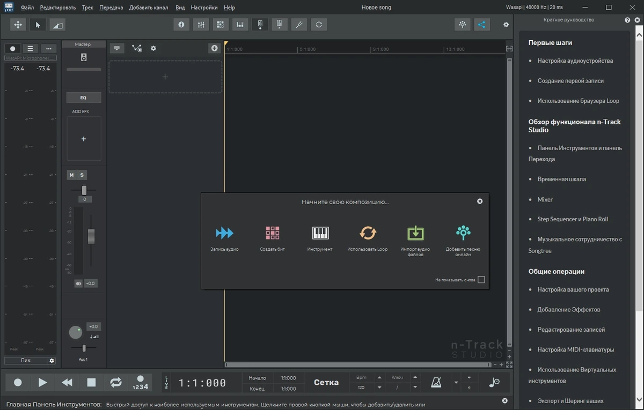The image size is (644, 410).
Task: Open the Пик meter mode dropdown
Action: pos(26,361)
